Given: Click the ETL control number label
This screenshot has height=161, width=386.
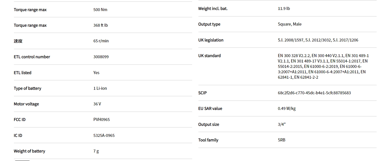Looking at the screenshot, I should pyautogui.click(x=32, y=57).
